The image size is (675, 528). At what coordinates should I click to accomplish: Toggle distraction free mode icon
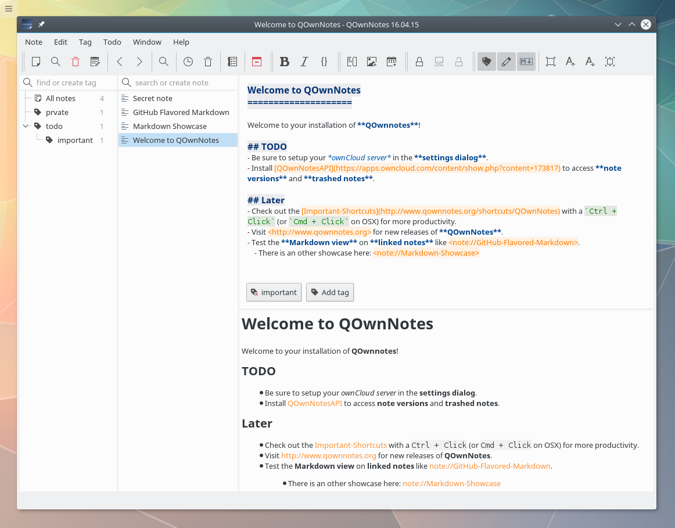tap(551, 62)
